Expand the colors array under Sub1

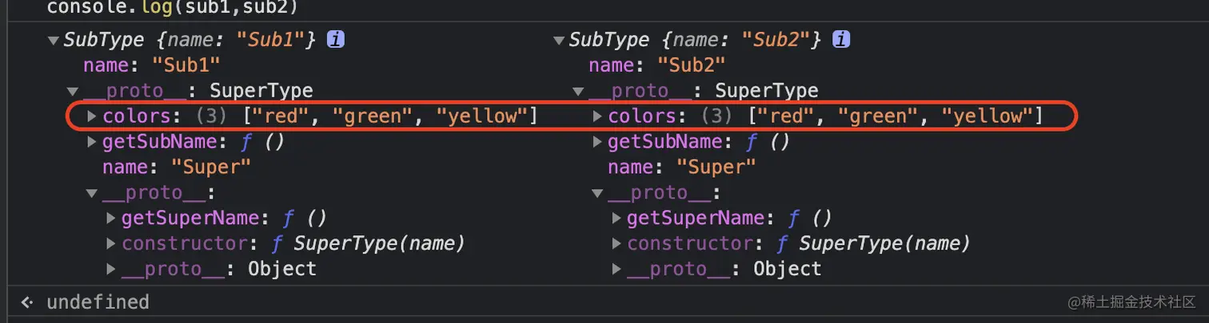(x=92, y=116)
